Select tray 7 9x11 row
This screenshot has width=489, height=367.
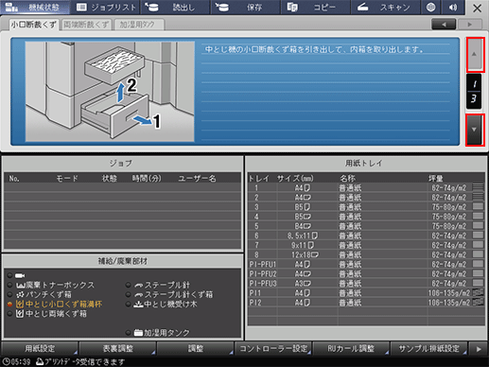pos(366,245)
